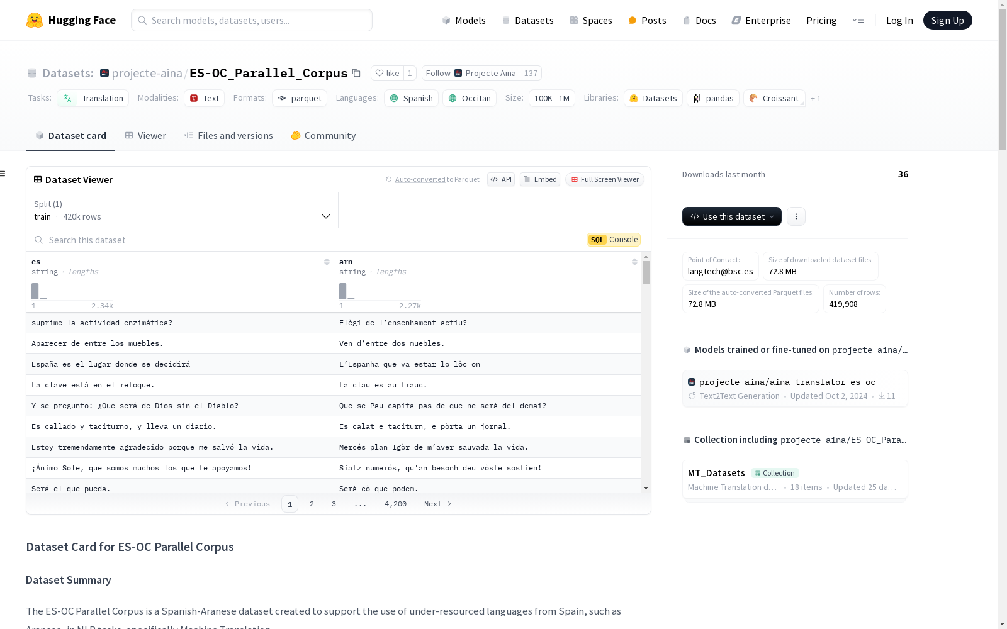Click the Datasets breadcrumb icon
The image size is (1007, 629).
click(x=32, y=74)
